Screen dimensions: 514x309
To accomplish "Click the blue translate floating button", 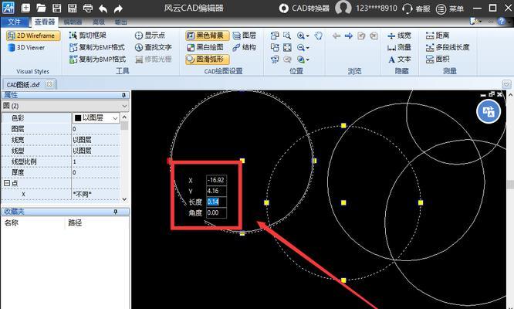I will pyautogui.click(x=489, y=111).
